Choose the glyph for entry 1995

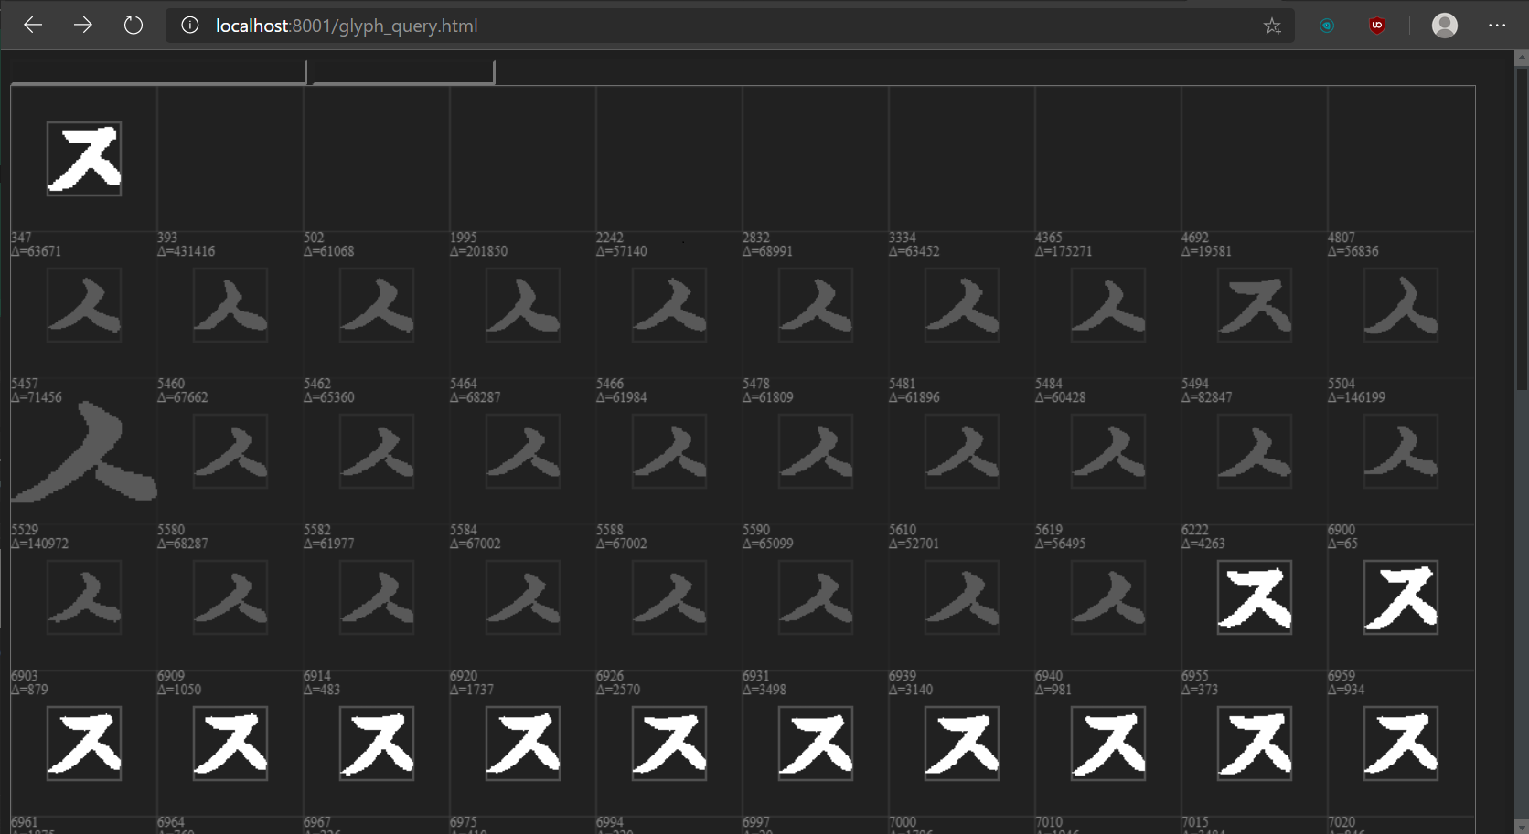(x=523, y=305)
